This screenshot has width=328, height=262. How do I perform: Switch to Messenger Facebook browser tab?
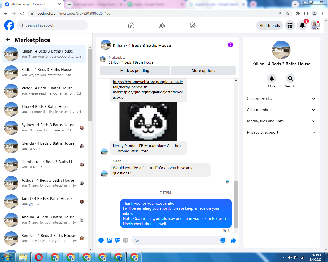33,4
